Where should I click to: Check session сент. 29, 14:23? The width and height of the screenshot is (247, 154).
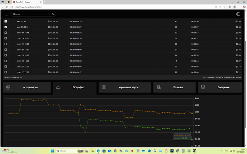point(6,38)
